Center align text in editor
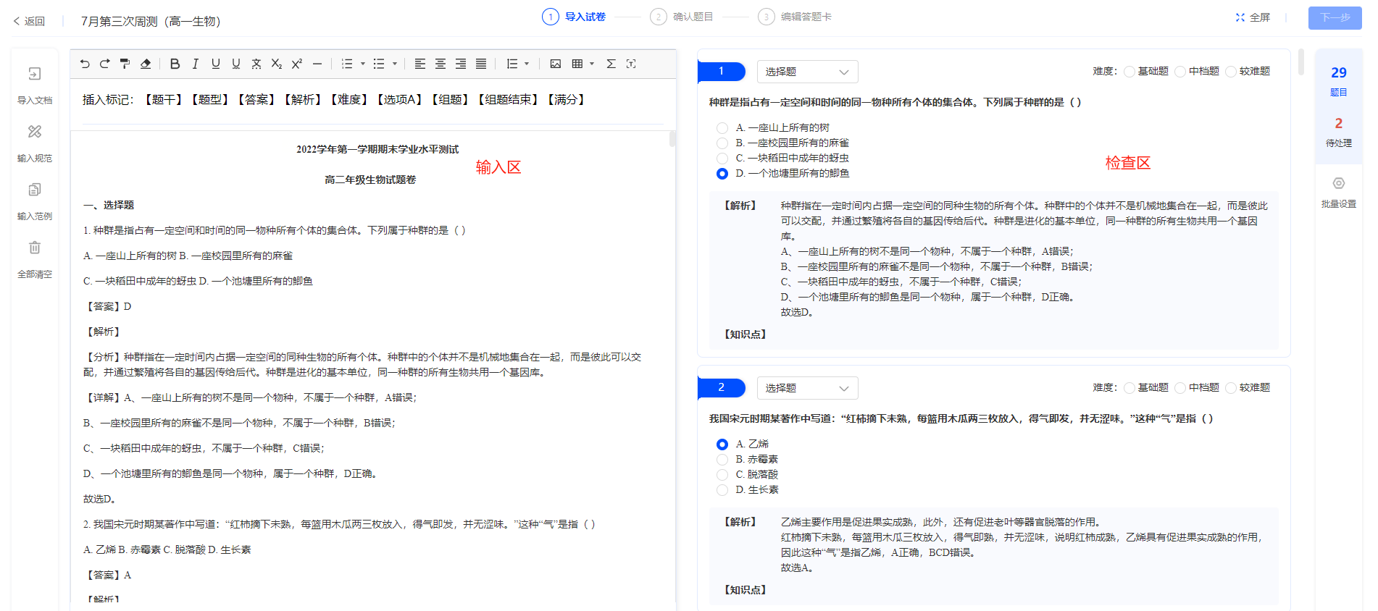The image size is (1378, 611). coord(440,64)
